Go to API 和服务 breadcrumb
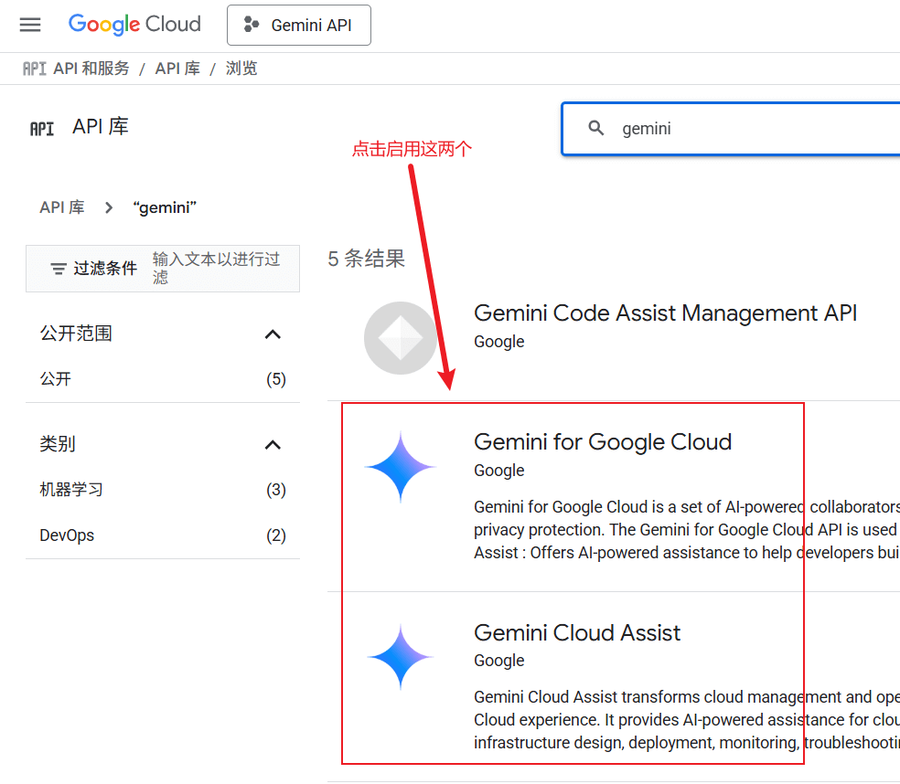 click(91, 69)
